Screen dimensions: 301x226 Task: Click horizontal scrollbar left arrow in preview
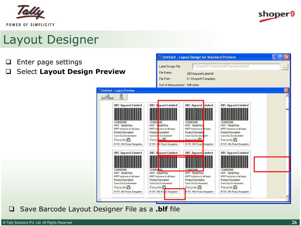click(99, 200)
